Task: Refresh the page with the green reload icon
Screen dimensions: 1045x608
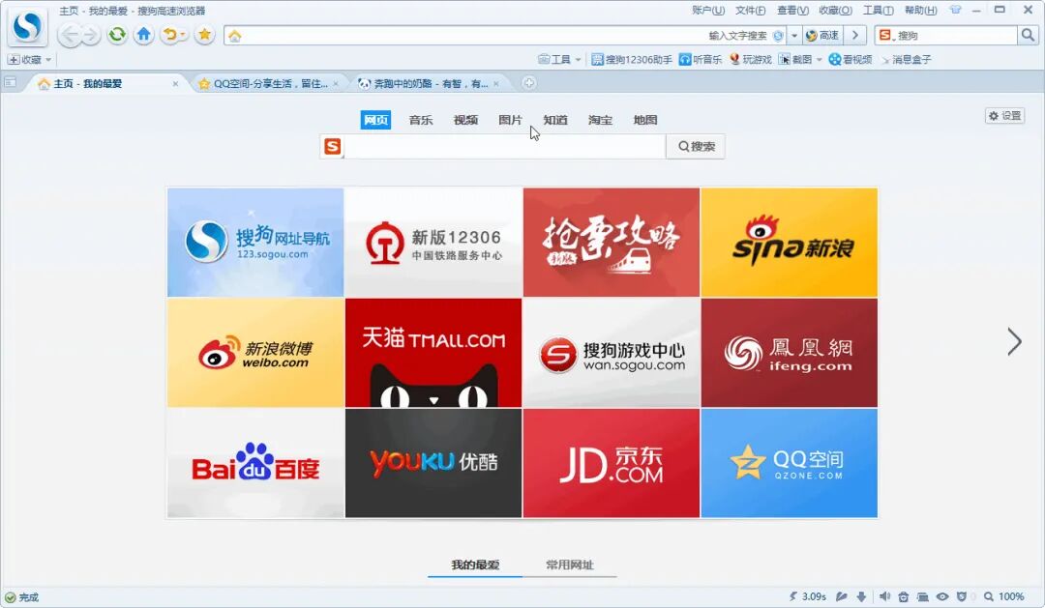Action: coord(117,35)
